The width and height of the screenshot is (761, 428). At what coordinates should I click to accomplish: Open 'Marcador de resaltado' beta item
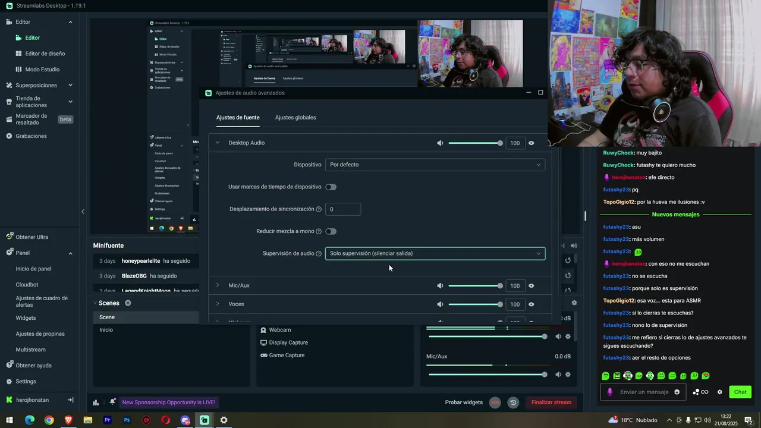coord(39,119)
